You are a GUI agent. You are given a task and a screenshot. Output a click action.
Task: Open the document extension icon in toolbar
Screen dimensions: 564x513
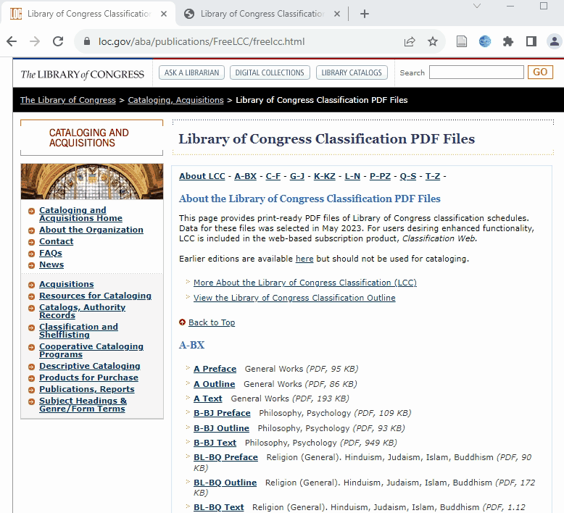[462, 42]
